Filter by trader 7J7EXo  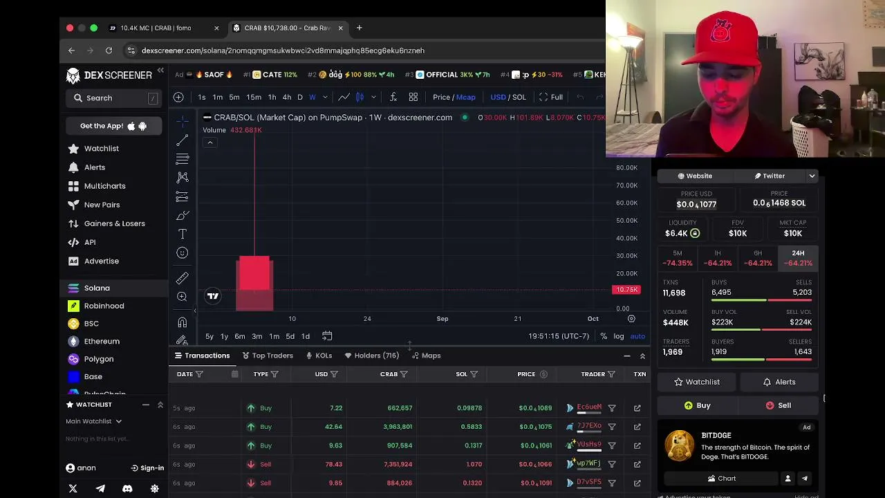[x=612, y=427]
